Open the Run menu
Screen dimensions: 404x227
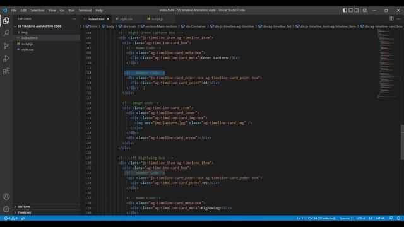coord(71,11)
